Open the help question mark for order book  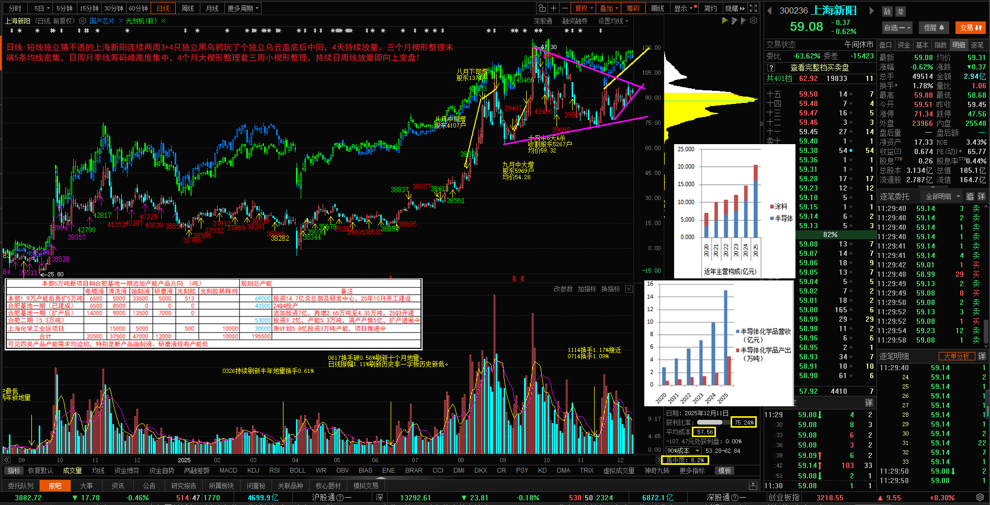(771, 68)
